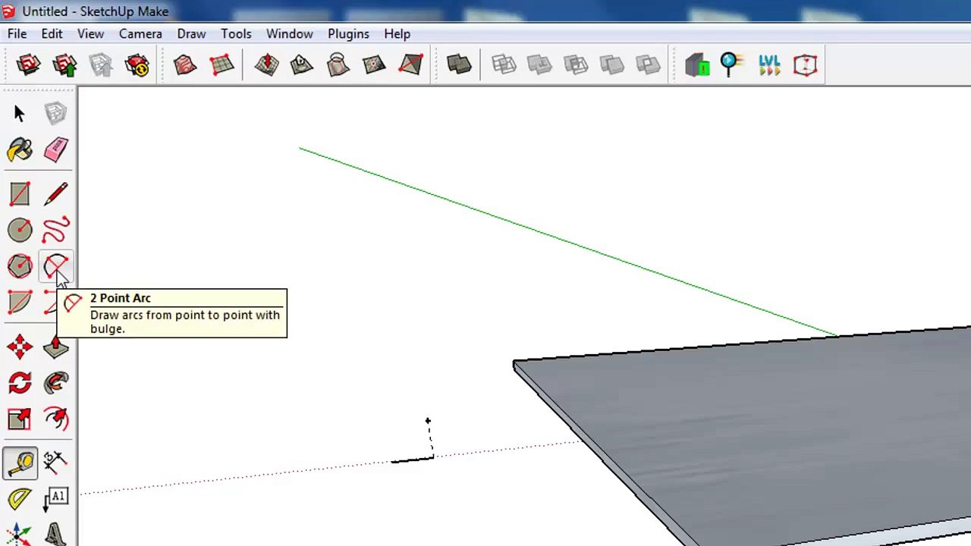This screenshot has height=546, width=971.
Task: Open the Window menu
Action: tap(290, 34)
